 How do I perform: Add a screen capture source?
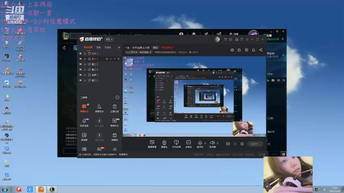(x=152, y=144)
